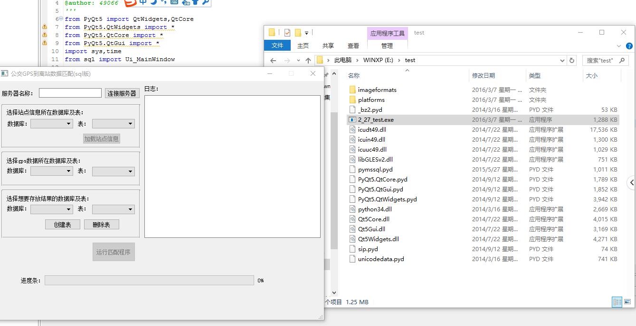Image resolution: width=636 pixels, height=326 pixels.
Task: Sort files by 修改日期 column header
Action: point(483,76)
